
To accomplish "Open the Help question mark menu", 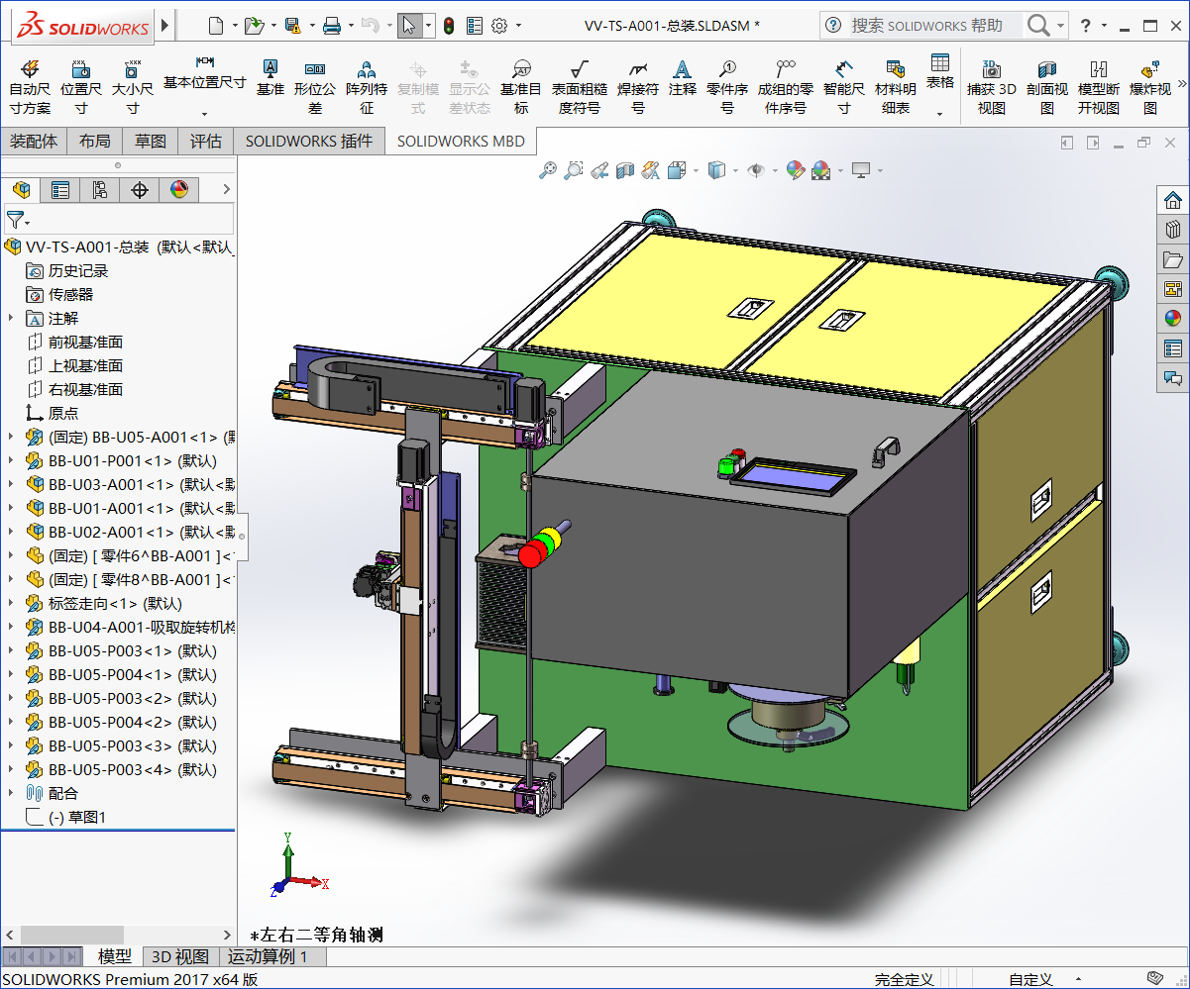I will coord(1086,26).
